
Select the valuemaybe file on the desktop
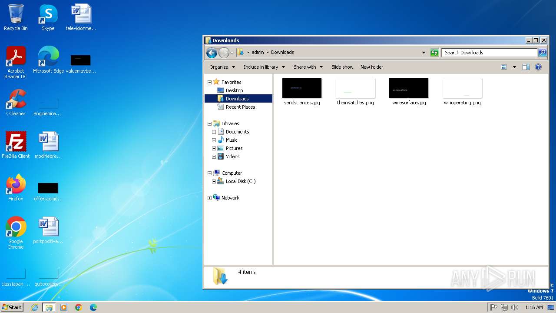(x=81, y=63)
